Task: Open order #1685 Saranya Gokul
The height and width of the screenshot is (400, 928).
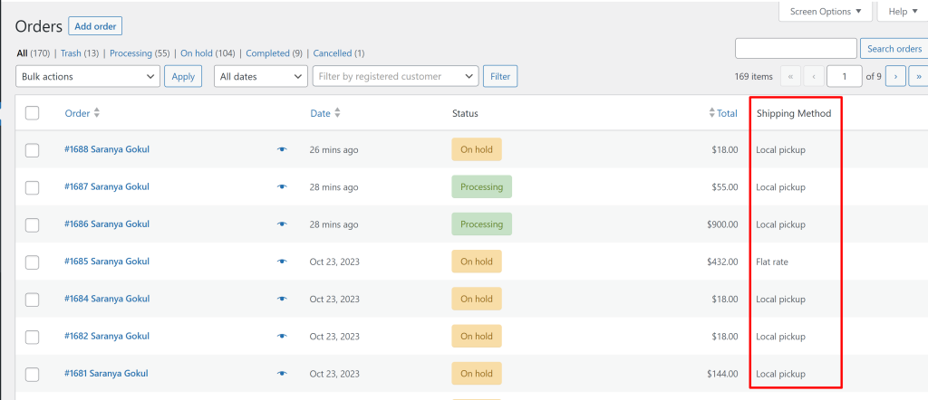Action: (x=107, y=262)
